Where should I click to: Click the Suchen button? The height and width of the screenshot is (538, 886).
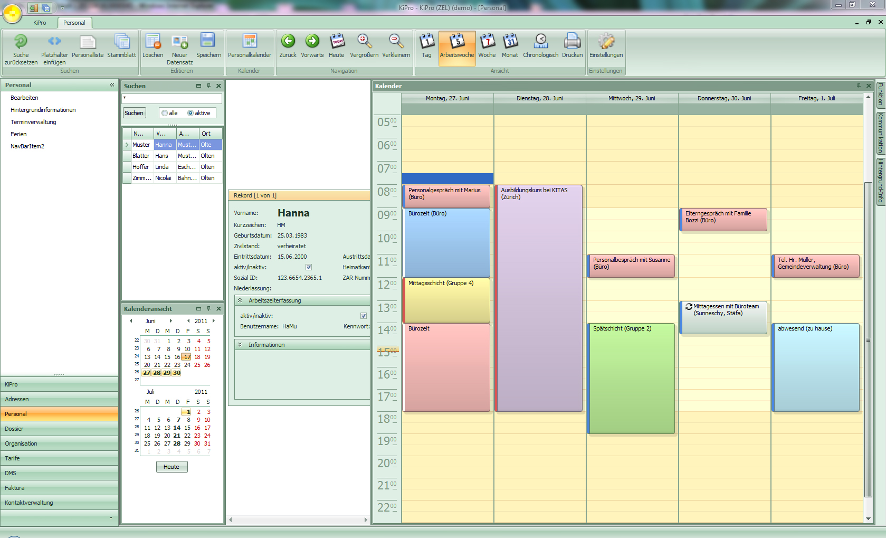pyautogui.click(x=134, y=113)
